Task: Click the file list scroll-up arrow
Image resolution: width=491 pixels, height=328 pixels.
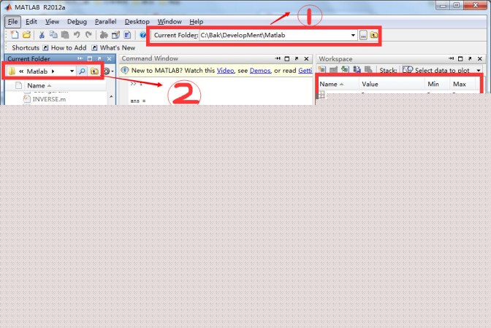Action: click(x=111, y=96)
